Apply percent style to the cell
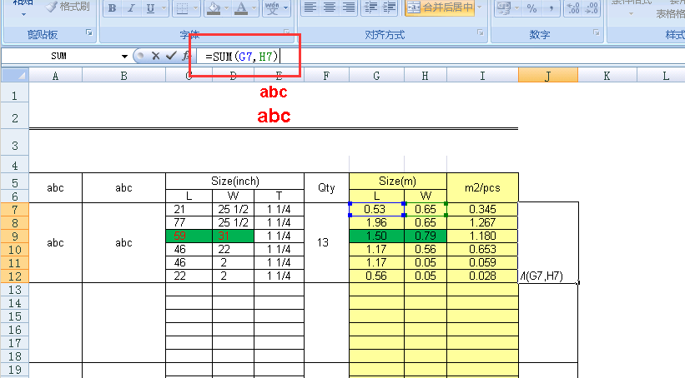 pyautogui.click(x=531, y=8)
